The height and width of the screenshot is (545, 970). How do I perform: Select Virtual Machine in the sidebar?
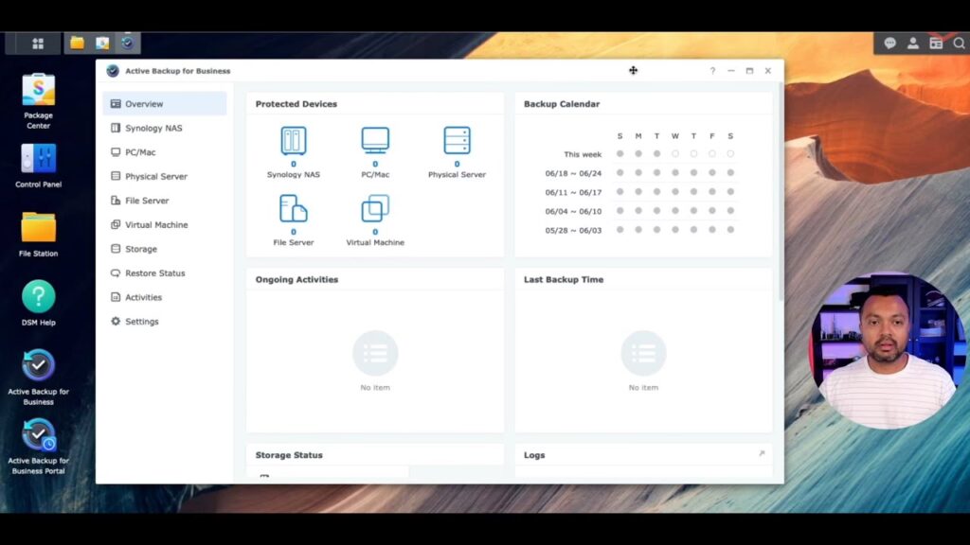(x=156, y=225)
